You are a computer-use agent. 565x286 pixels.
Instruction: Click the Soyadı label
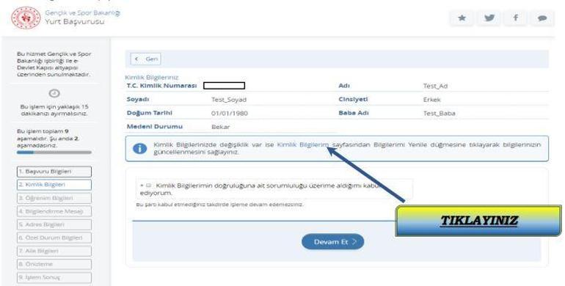tap(138, 100)
